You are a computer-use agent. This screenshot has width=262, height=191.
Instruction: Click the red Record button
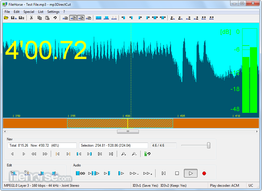[x=204, y=173]
